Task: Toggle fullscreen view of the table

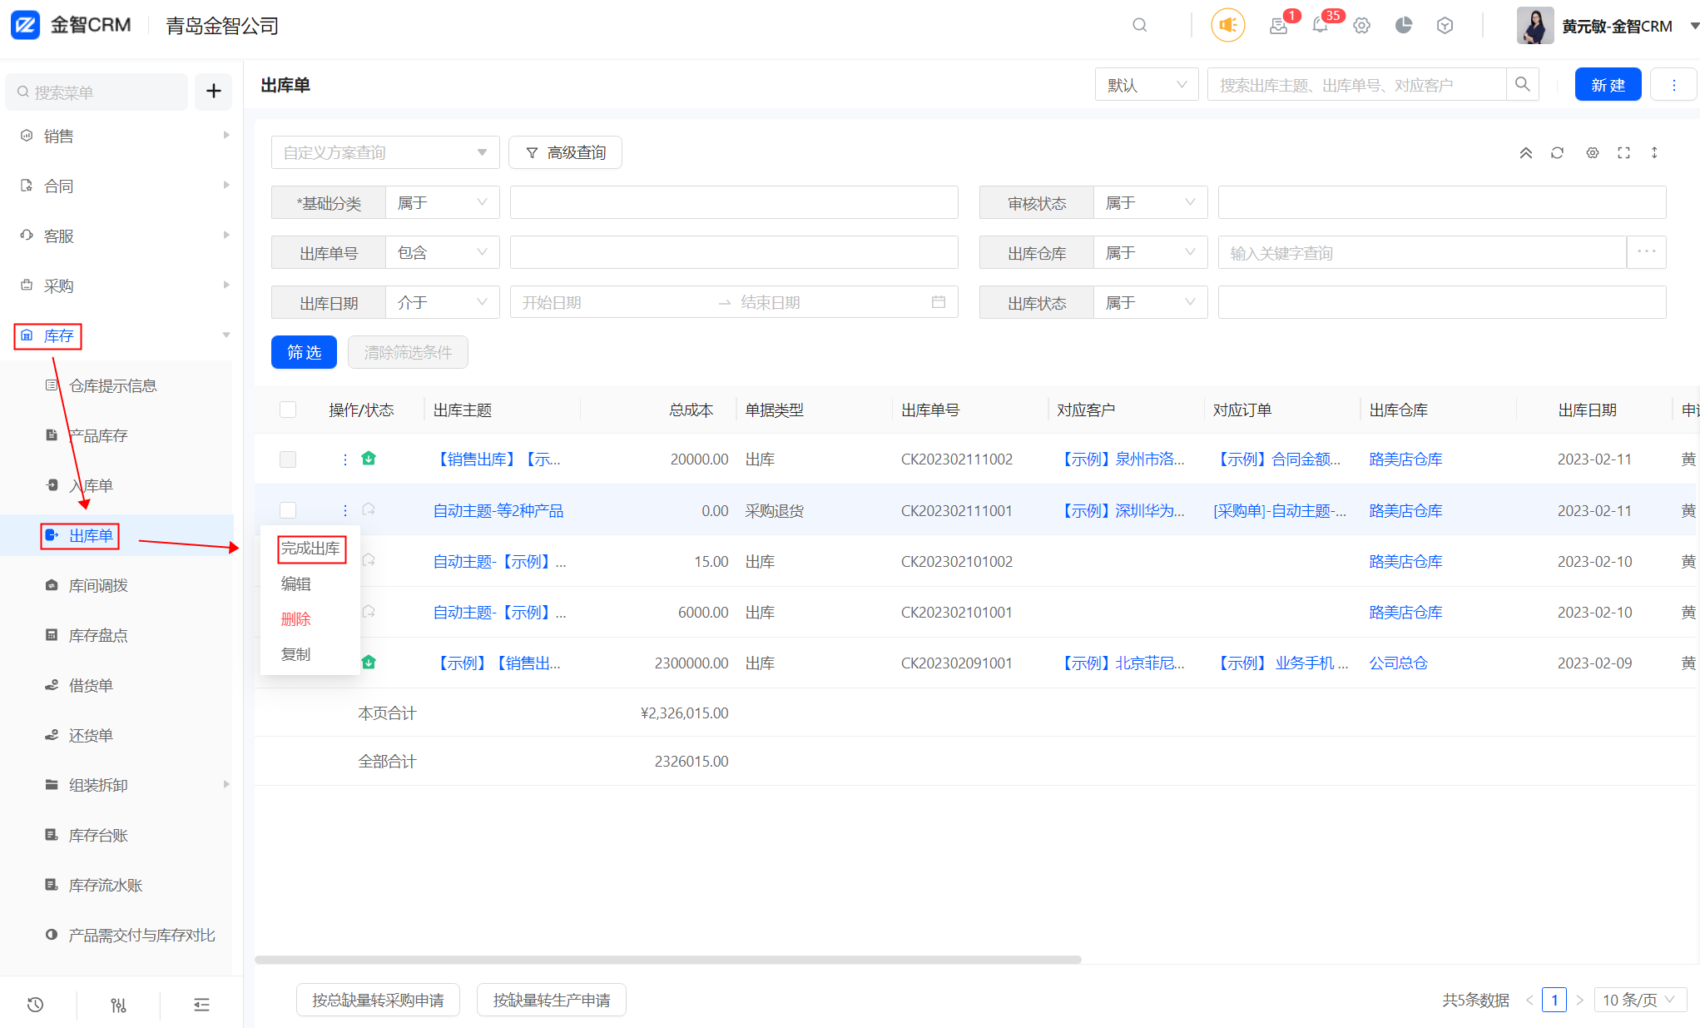Action: tap(1623, 152)
